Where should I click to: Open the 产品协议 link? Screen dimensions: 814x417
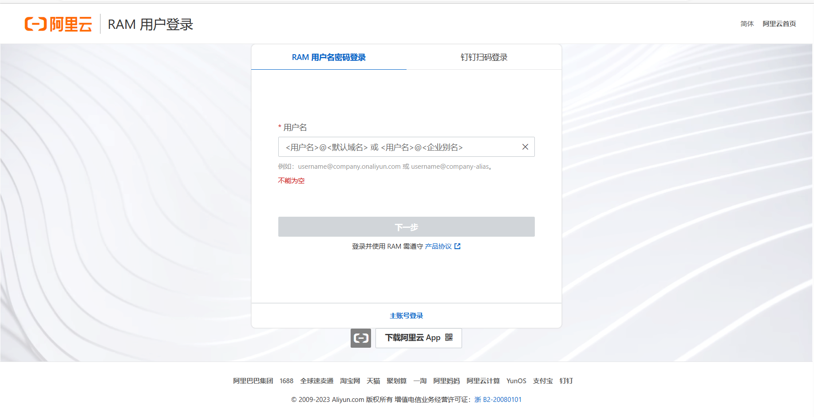[x=438, y=246]
